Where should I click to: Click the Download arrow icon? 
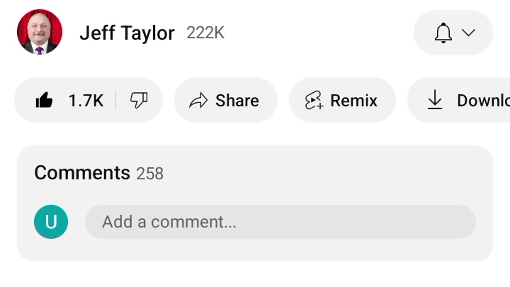pos(435,100)
